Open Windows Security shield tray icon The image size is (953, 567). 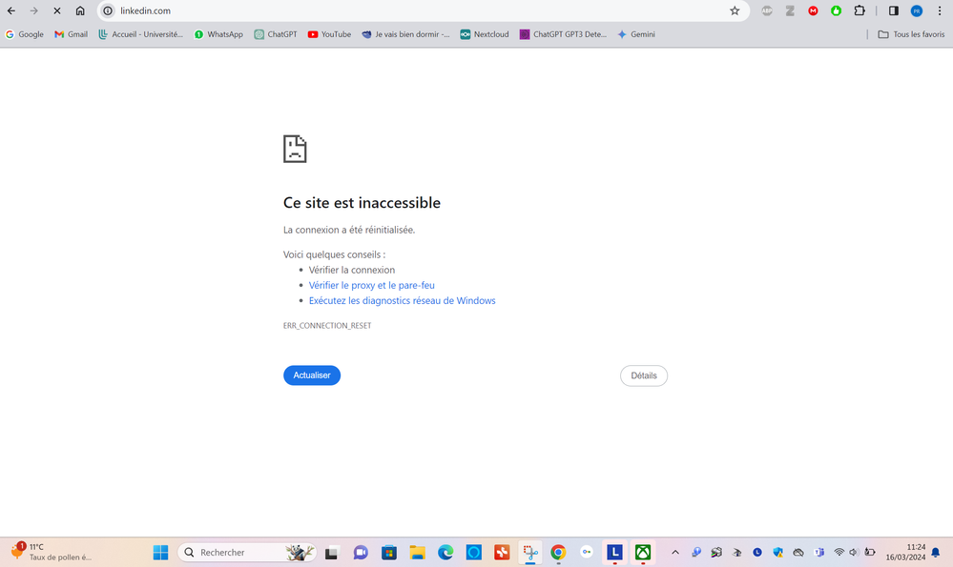[x=778, y=553]
